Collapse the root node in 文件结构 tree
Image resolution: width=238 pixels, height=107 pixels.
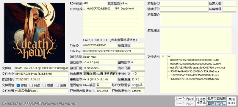coord(163,56)
